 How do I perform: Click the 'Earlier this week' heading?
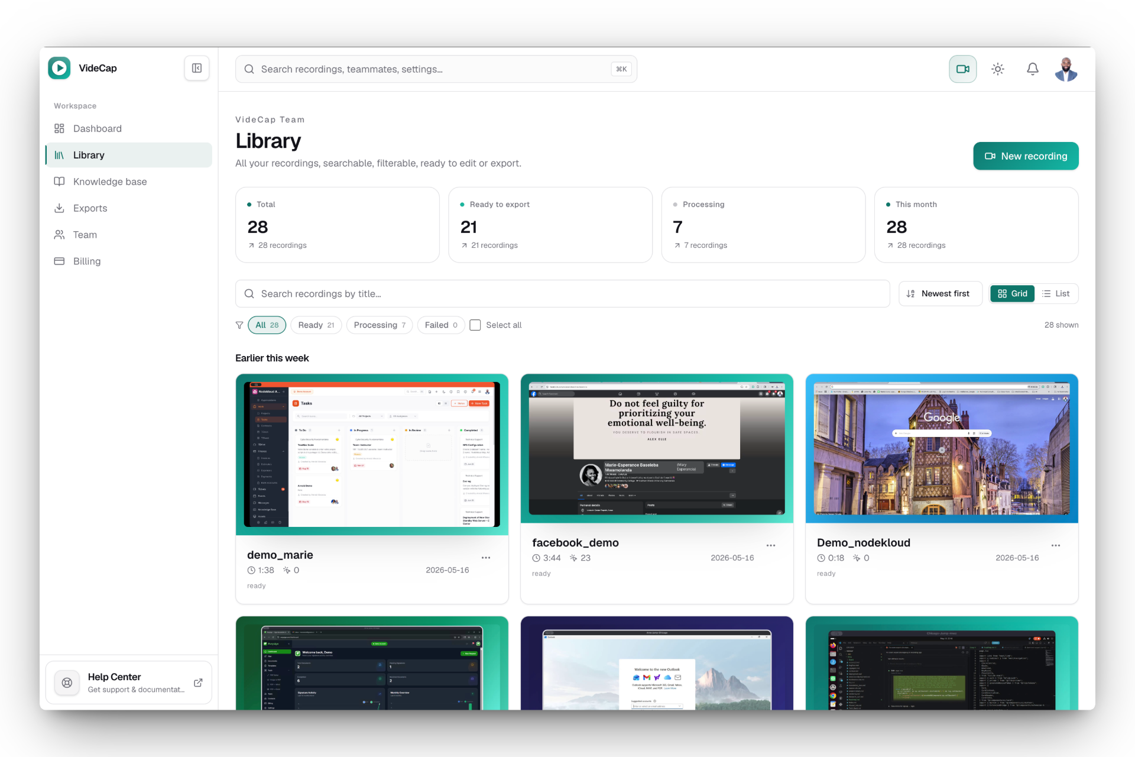click(272, 358)
